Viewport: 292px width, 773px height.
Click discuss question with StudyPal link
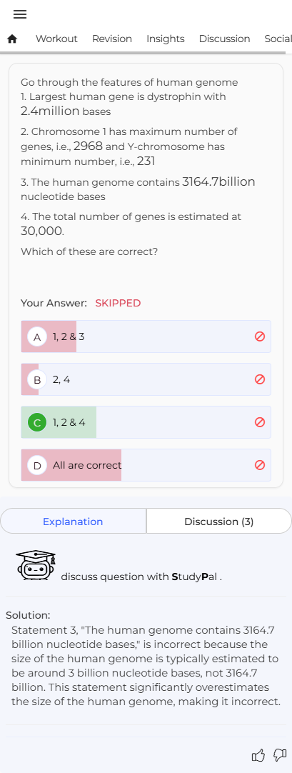pyautogui.click(x=141, y=577)
